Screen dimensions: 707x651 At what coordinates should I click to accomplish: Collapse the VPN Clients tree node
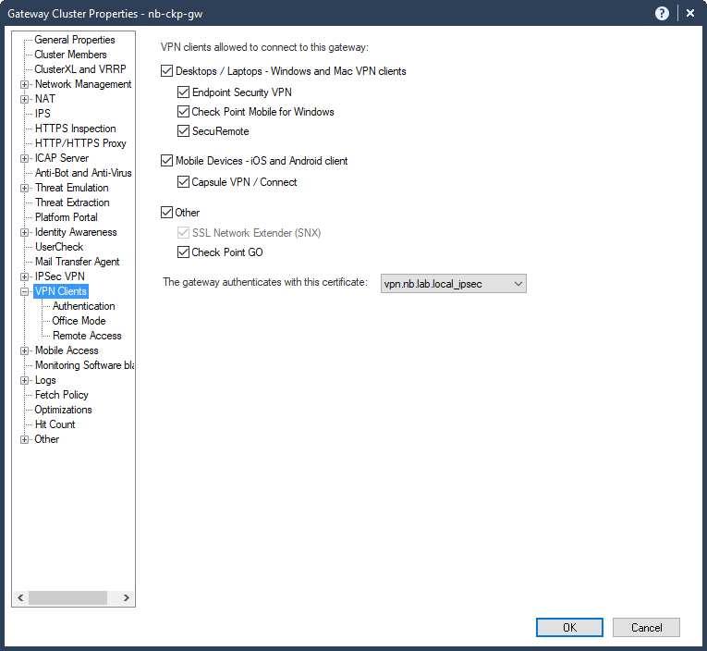(25, 291)
